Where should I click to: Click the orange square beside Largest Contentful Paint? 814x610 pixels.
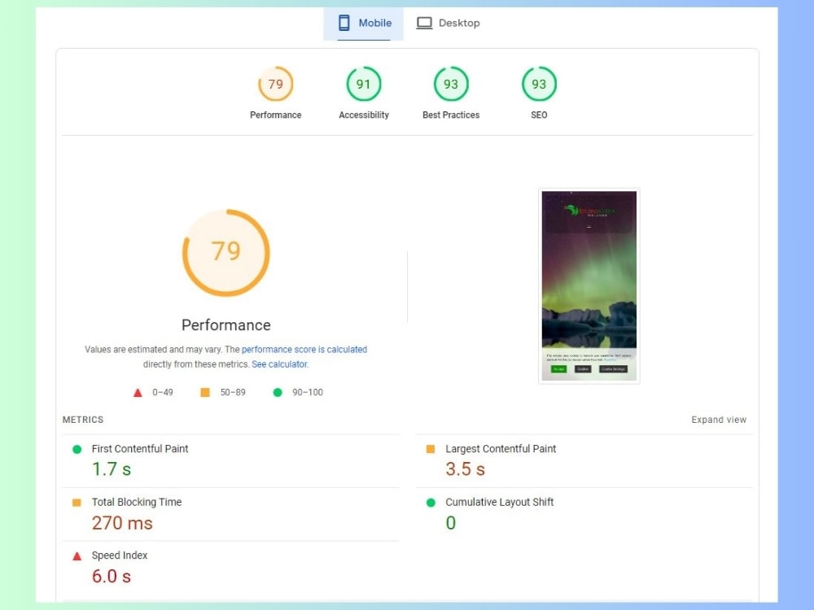[x=431, y=449]
